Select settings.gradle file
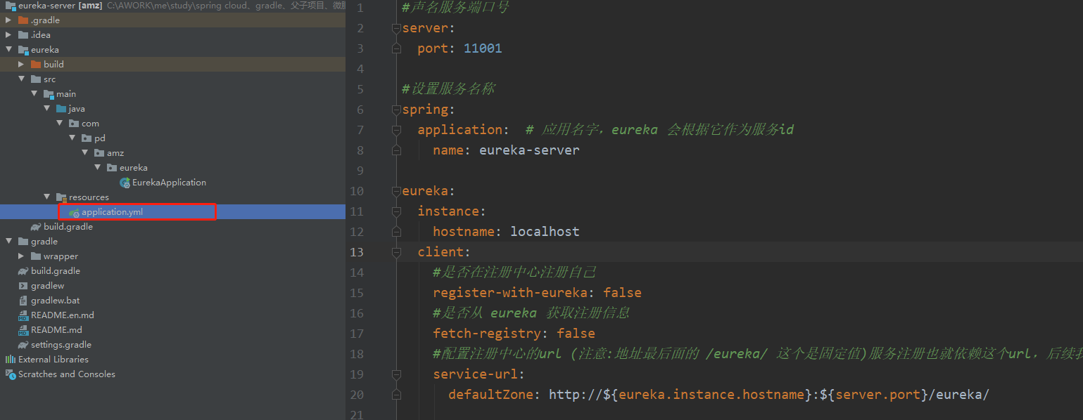 (x=61, y=345)
